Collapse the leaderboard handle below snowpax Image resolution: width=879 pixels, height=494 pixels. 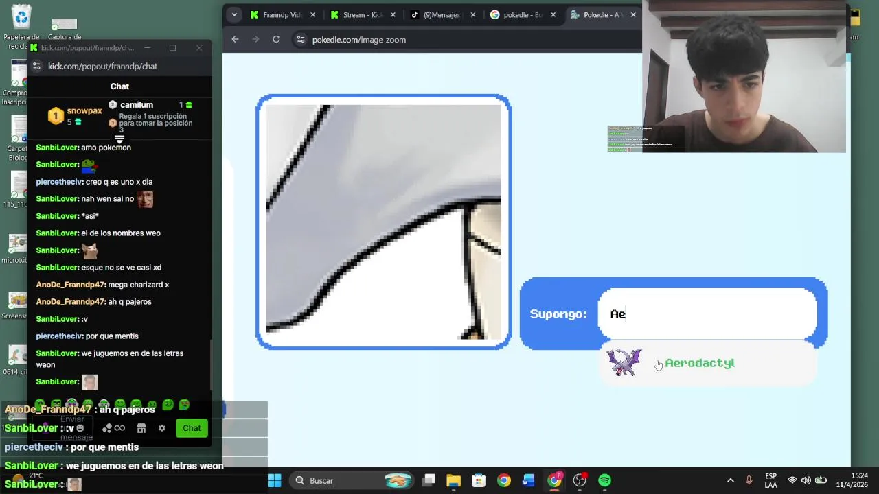pos(119,139)
